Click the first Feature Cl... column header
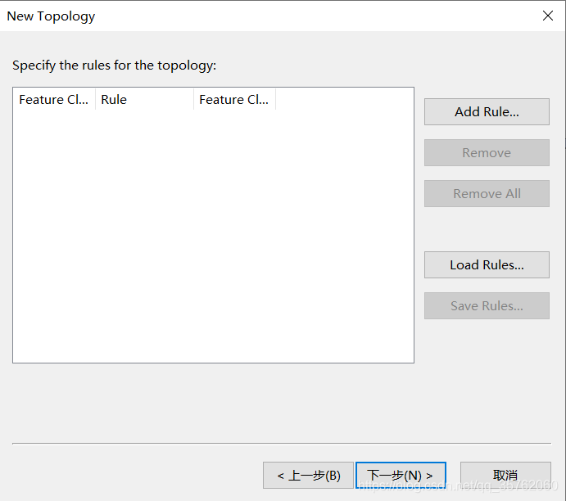Viewport: 566px width, 501px height. (x=54, y=100)
